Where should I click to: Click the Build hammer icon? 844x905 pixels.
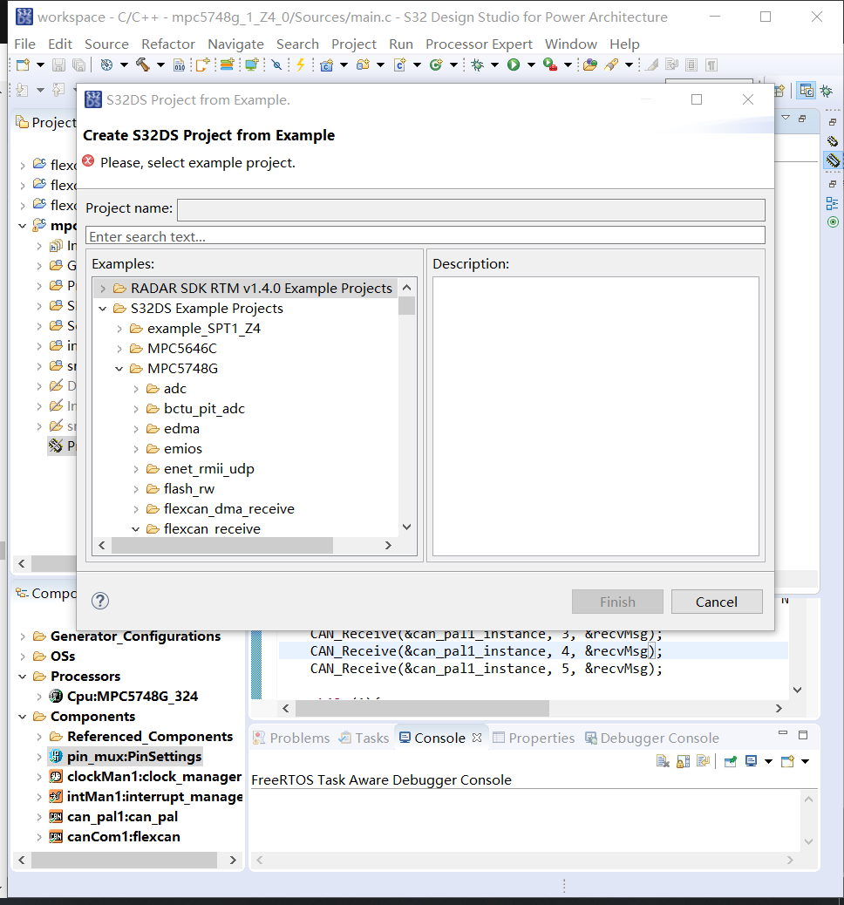coord(143,65)
